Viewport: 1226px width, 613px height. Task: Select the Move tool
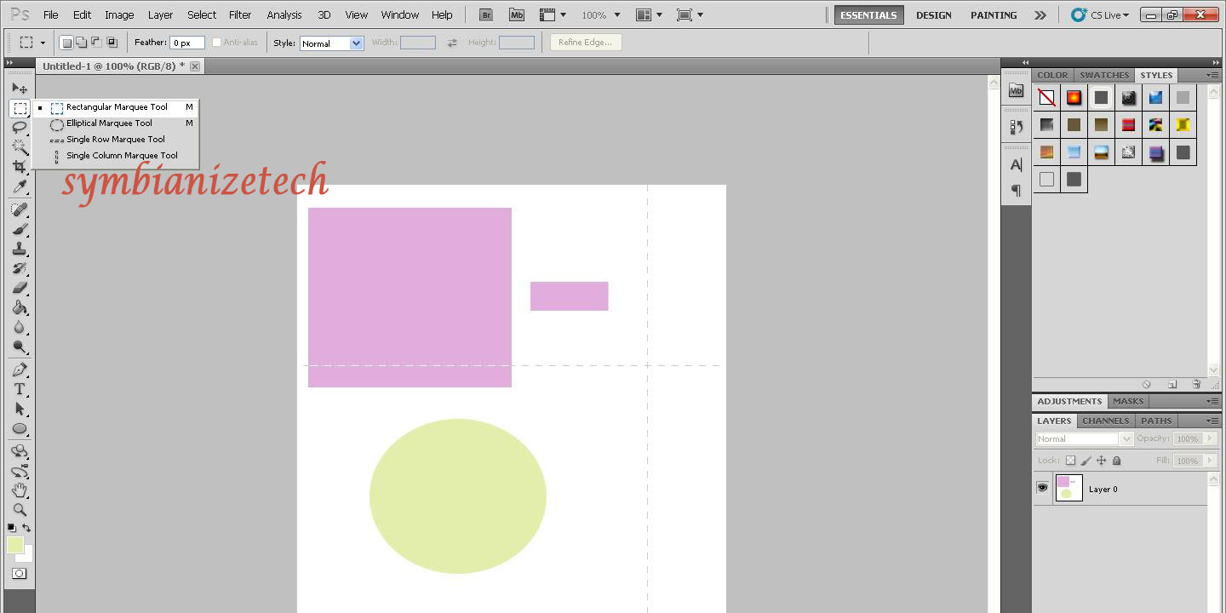coord(20,88)
